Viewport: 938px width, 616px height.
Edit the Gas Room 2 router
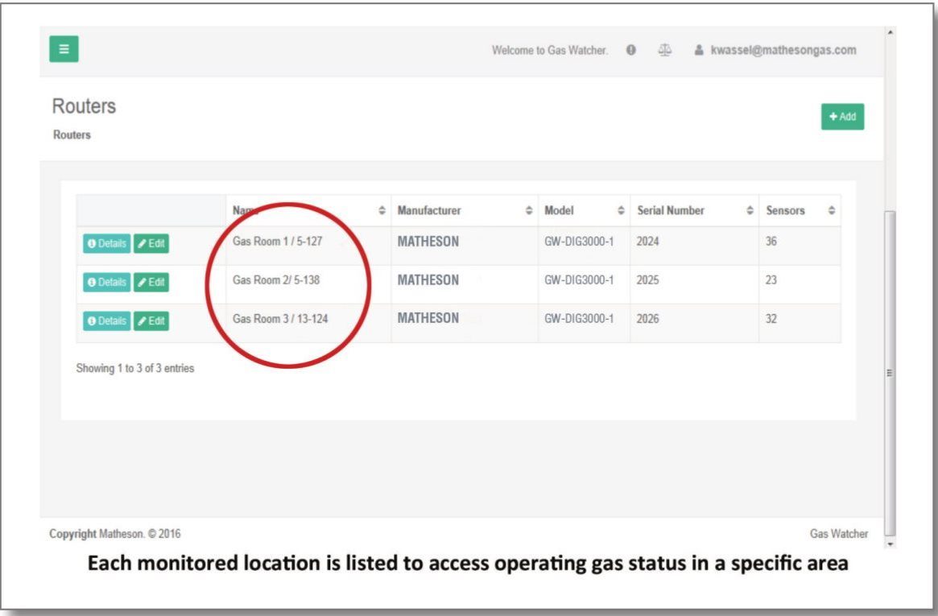tap(151, 283)
